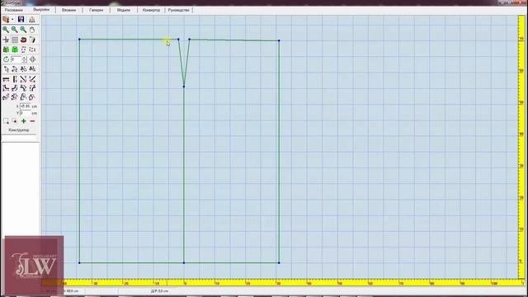Save pattern with the floppy disk icon
The height and width of the screenshot is (297, 528).
click(21, 20)
